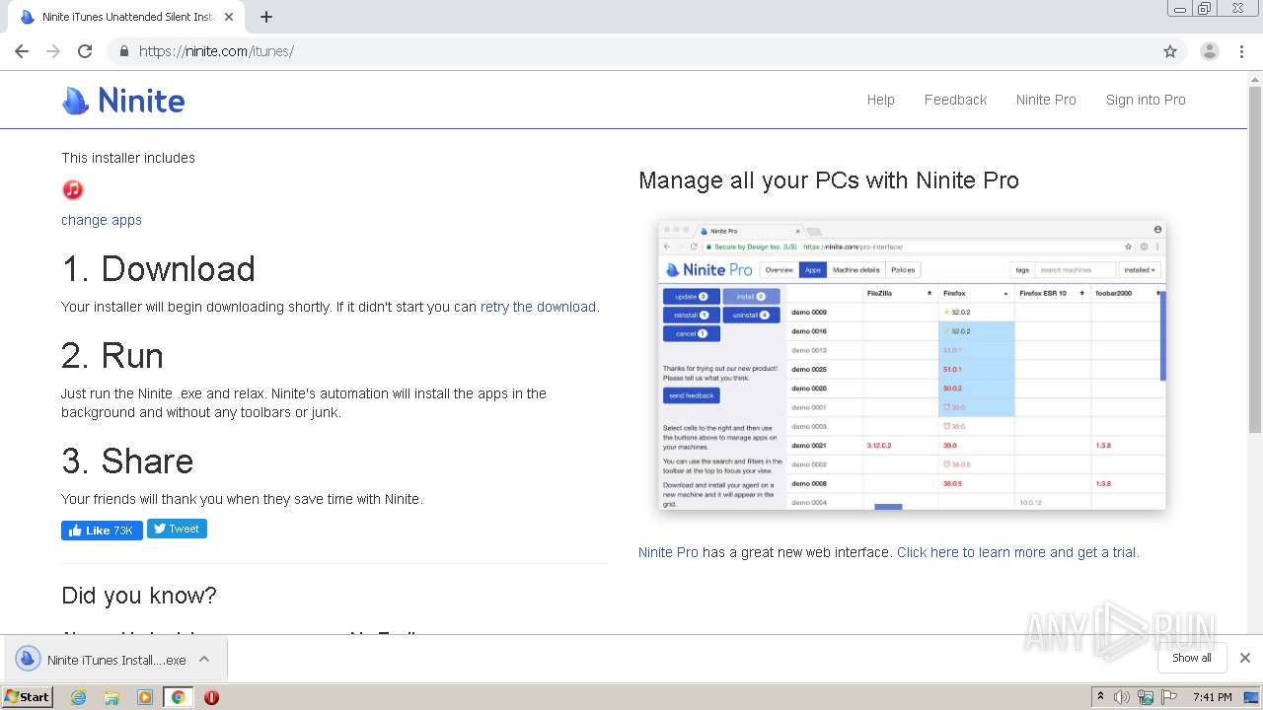The image size is (1263, 710).
Task: Click volume speaker tray icon
Action: 1122,697
